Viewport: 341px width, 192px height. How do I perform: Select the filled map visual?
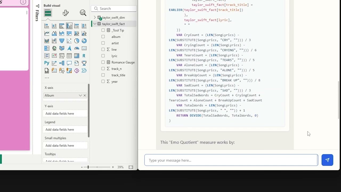(62, 48)
